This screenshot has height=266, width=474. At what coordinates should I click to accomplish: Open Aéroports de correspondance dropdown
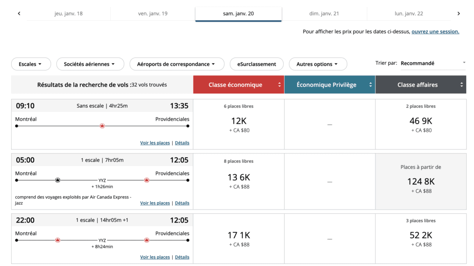tap(177, 64)
